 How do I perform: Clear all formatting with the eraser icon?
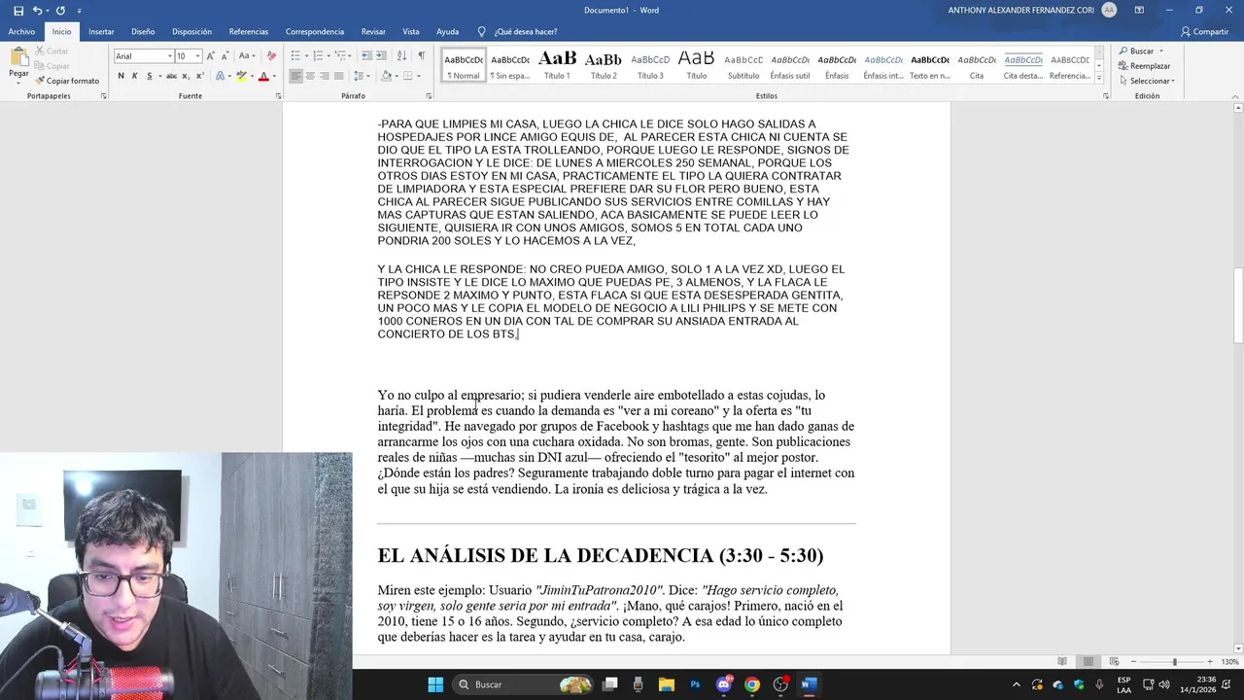271,56
